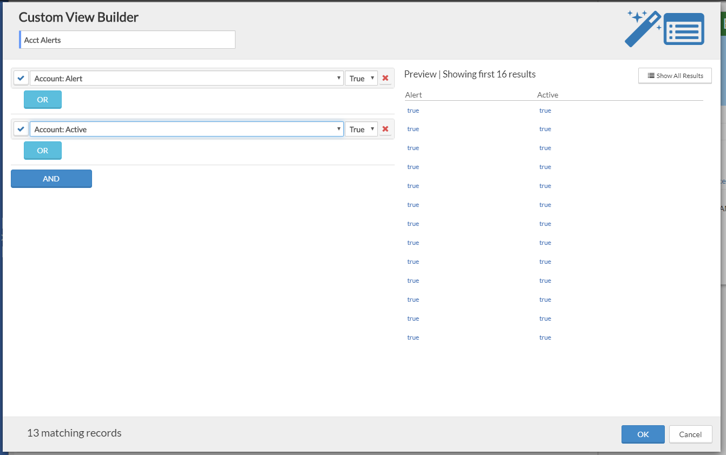Change the True value for Active filter
Screen dimensions: 726x455
coord(361,129)
